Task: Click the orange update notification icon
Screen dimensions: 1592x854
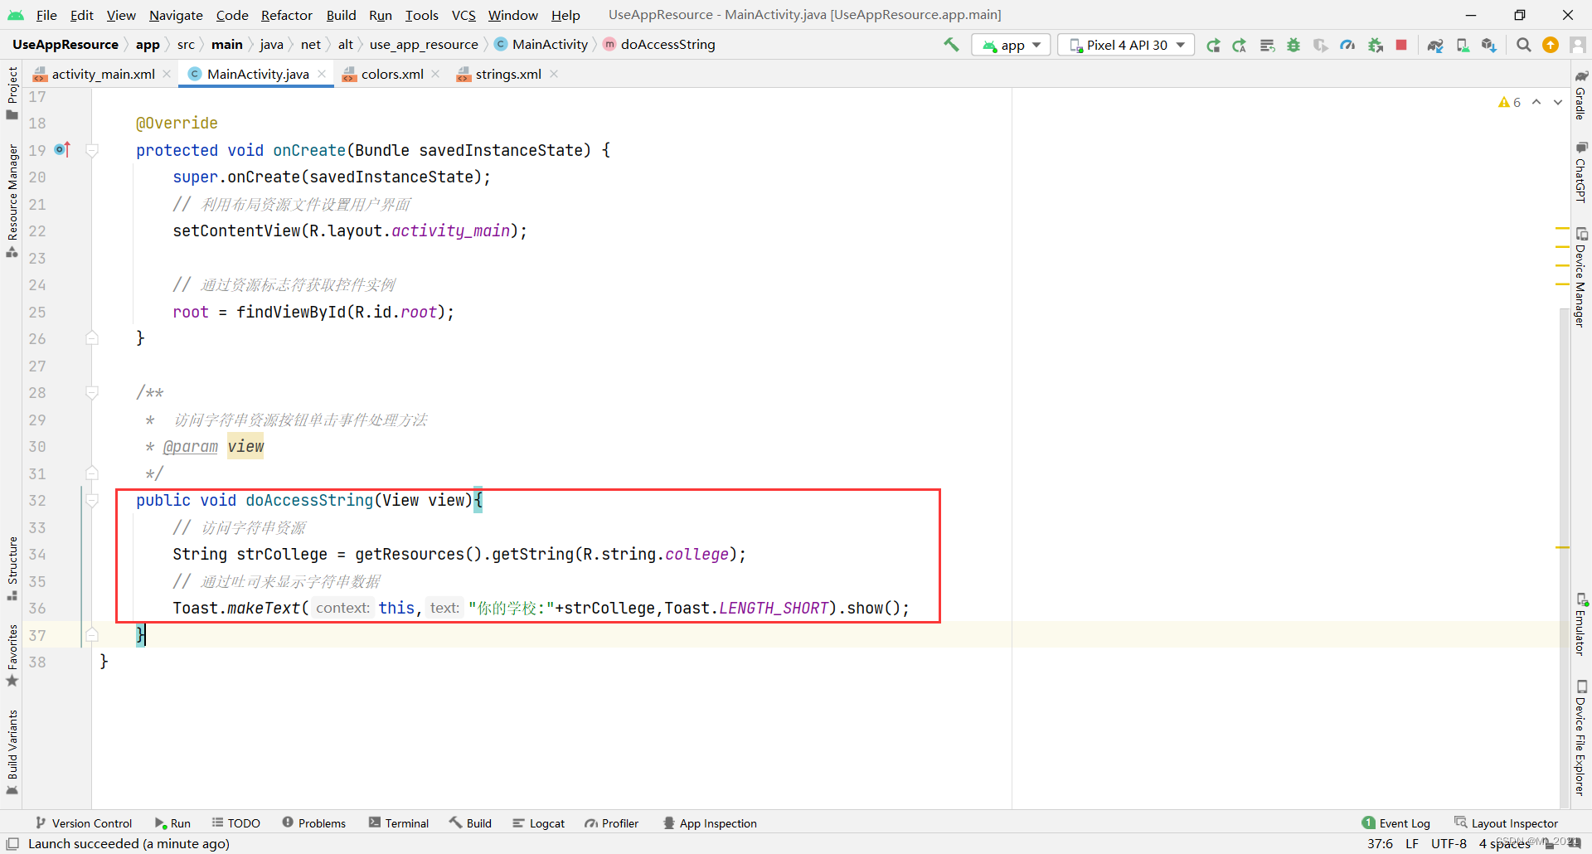Action: pyautogui.click(x=1551, y=45)
